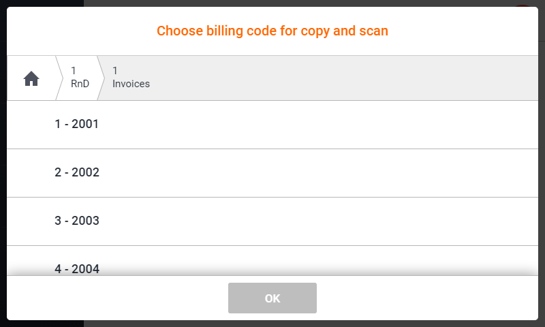Go back to the RnD breadcrumb level

tap(80, 78)
